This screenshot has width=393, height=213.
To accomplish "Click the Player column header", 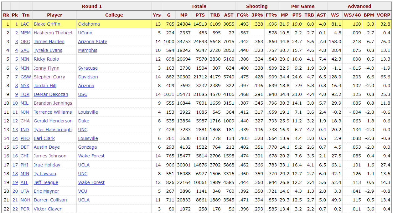I will tap(54, 15).
